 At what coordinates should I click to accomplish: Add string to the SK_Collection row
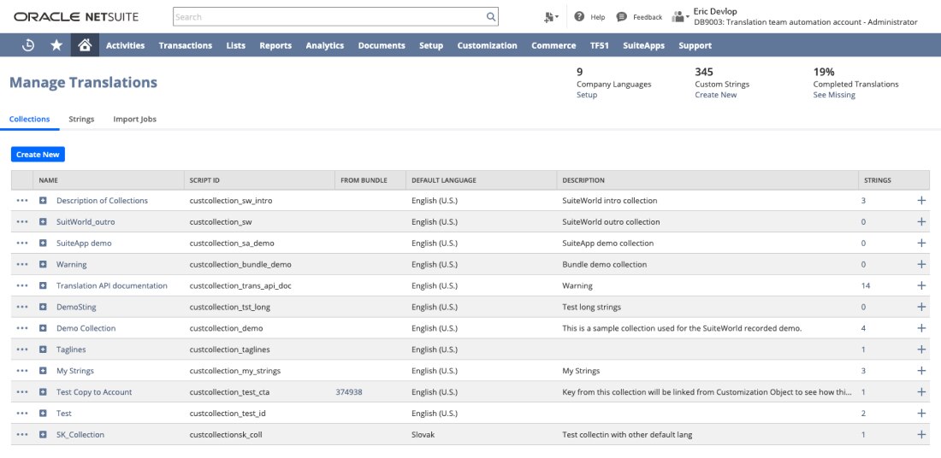921,435
